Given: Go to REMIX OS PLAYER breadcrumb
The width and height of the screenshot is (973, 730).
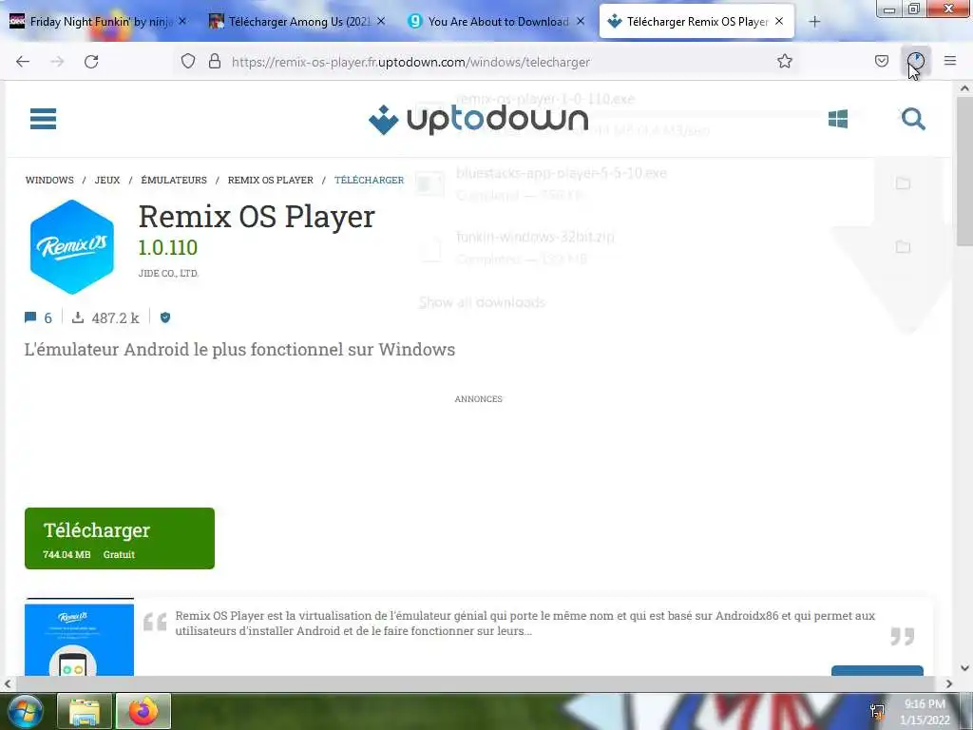Looking at the screenshot, I should [271, 180].
